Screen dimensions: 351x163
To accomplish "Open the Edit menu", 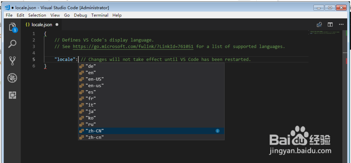I will point(20,15).
